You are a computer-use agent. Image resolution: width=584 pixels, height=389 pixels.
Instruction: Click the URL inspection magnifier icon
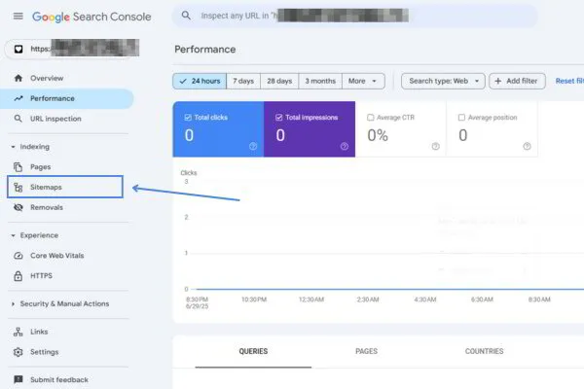click(18, 119)
